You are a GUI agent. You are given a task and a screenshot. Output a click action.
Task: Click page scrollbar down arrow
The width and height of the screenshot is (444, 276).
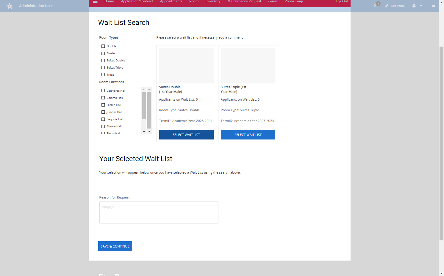point(442,273)
